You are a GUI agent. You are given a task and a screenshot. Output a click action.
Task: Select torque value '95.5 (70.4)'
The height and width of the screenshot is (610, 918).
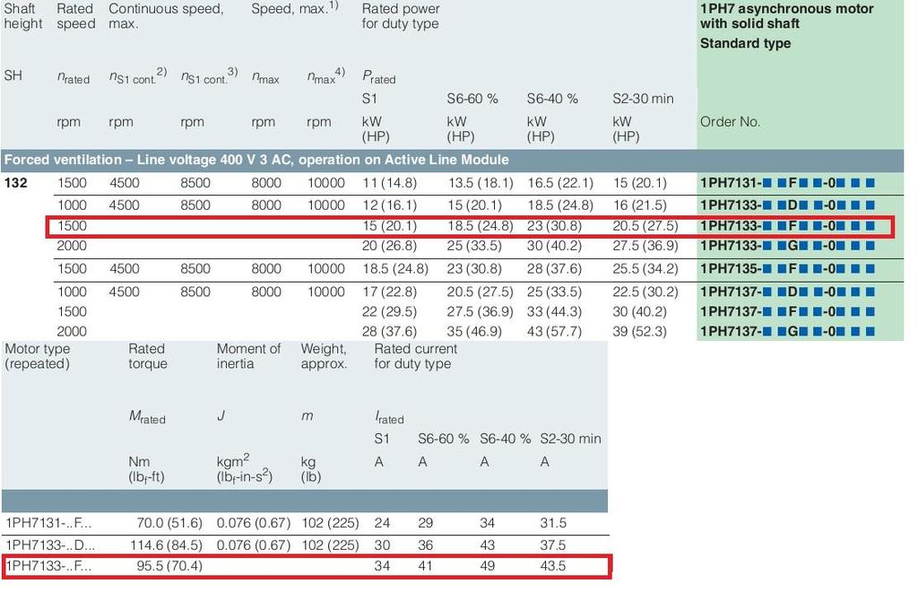coord(169,566)
